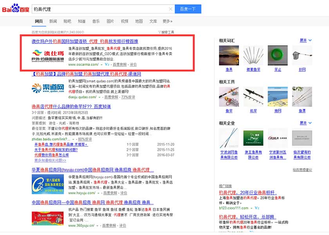This screenshot has width=329, height=235.
Task: Open the 搜索工具 filter
Action: 166,32
